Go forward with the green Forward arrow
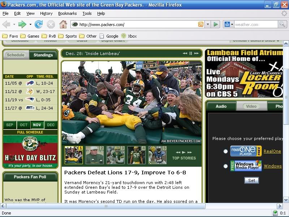289x217 pixels. (x=22, y=24)
